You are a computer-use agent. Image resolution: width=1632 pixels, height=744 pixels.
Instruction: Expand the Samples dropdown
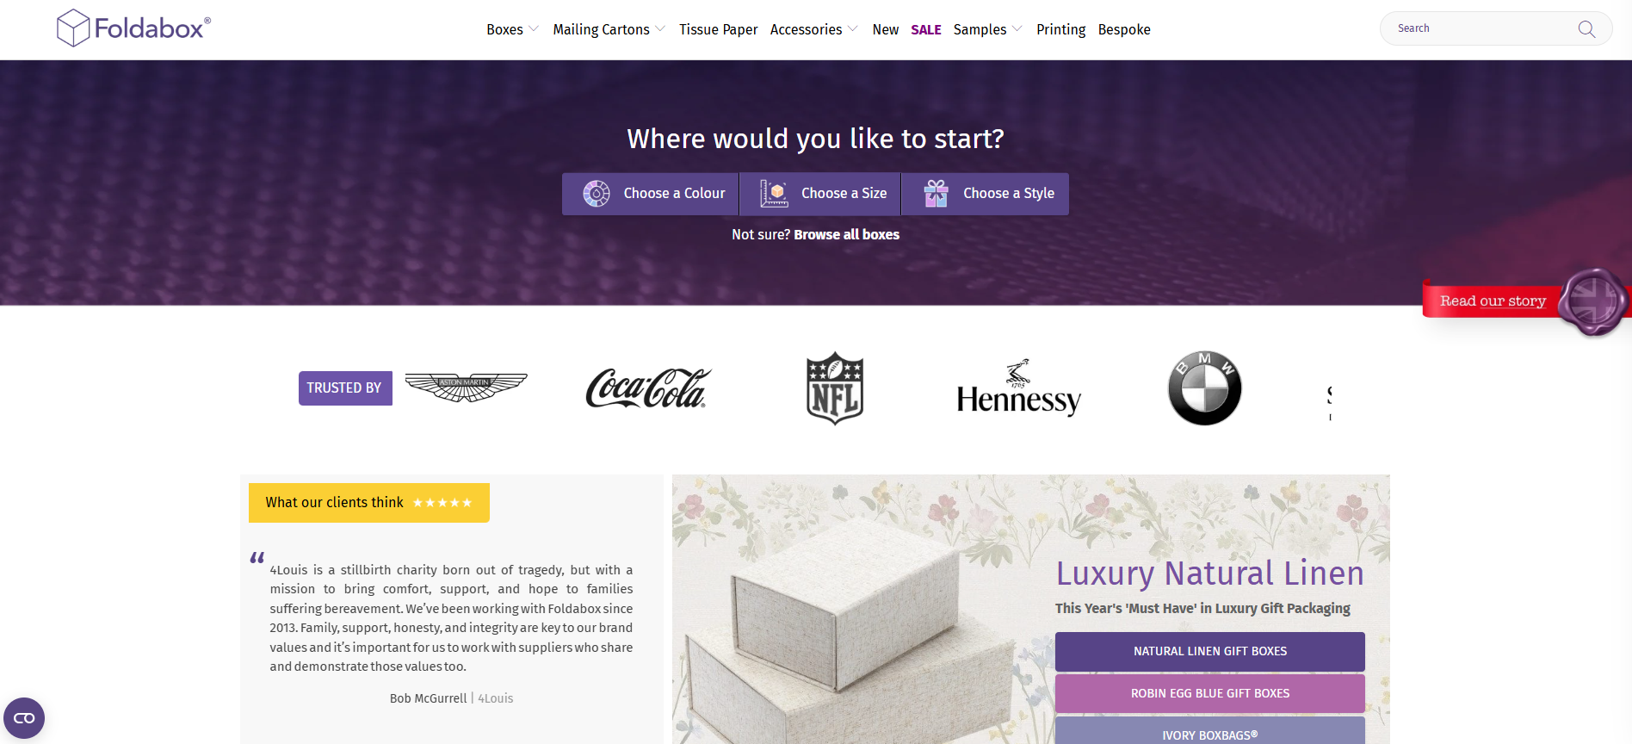(988, 29)
